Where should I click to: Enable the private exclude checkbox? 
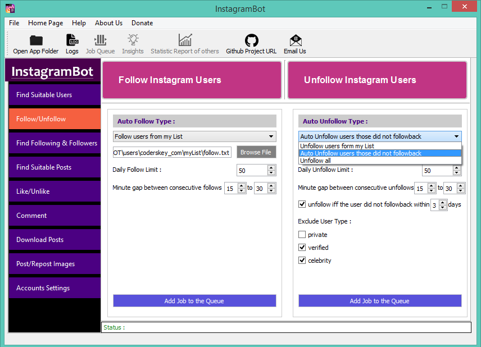(x=302, y=235)
